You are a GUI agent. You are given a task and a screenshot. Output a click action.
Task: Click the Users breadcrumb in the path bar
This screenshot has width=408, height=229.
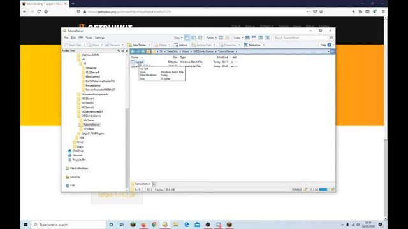[x=186, y=52]
